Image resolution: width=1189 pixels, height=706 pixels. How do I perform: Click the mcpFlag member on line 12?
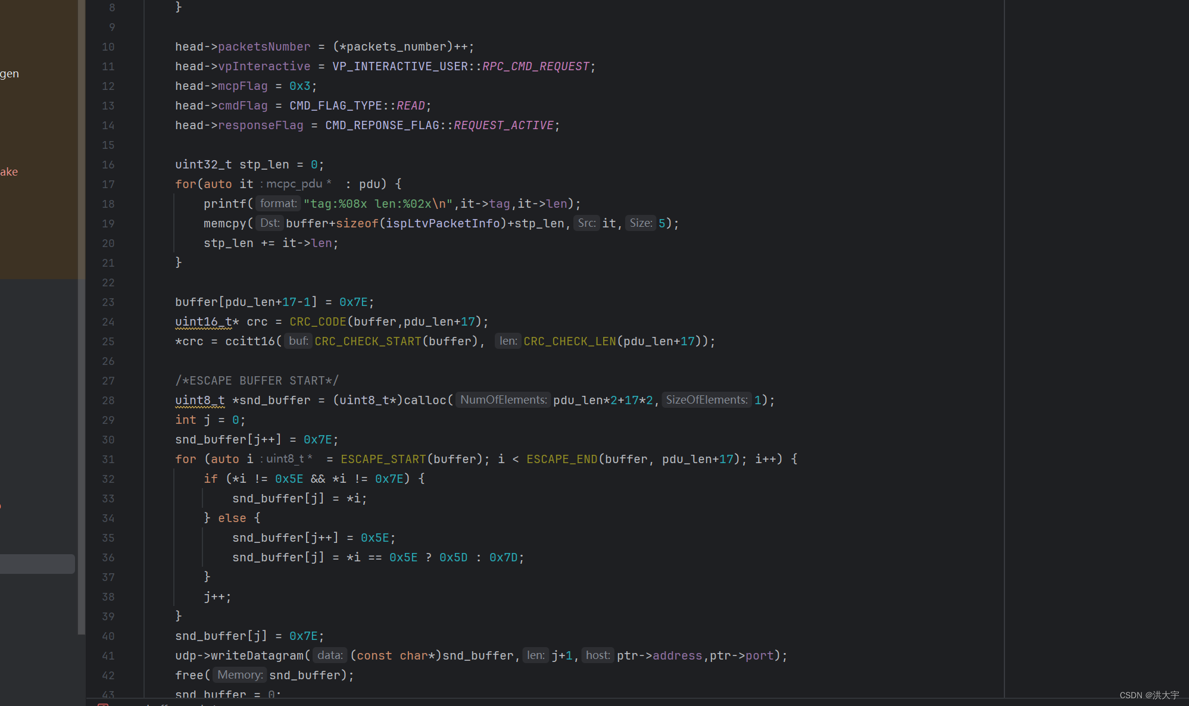pyautogui.click(x=243, y=86)
